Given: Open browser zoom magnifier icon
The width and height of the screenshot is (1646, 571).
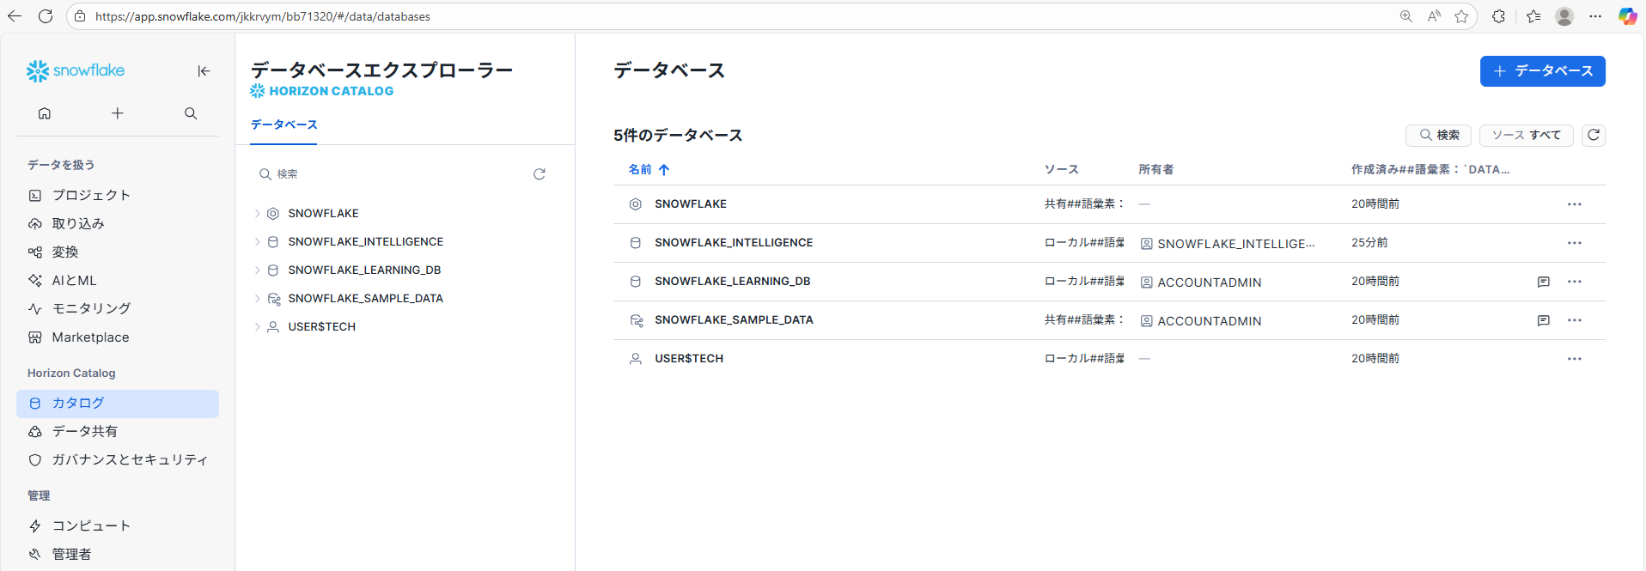Looking at the screenshot, I should click(x=1406, y=16).
